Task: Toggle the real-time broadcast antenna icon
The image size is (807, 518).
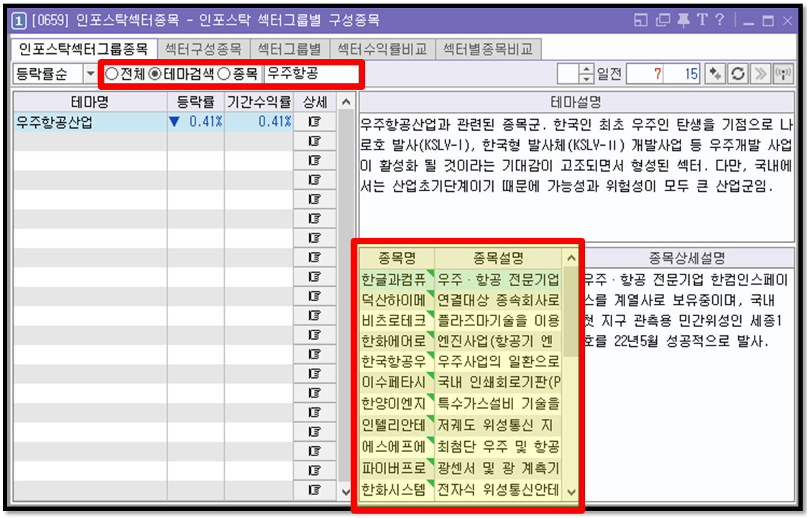Action: click(x=783, y=74)
